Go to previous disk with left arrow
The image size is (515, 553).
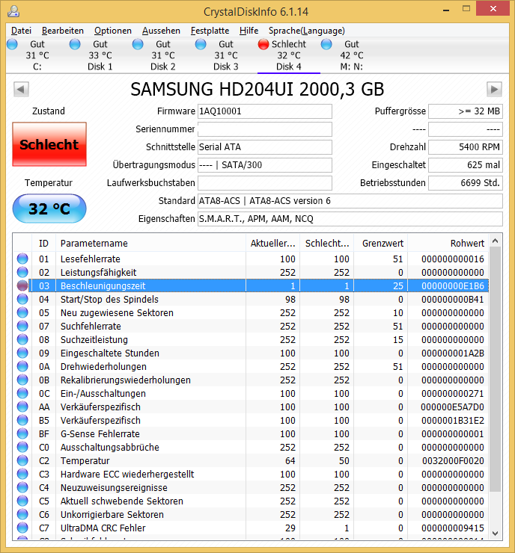click(x=21, y=89)
